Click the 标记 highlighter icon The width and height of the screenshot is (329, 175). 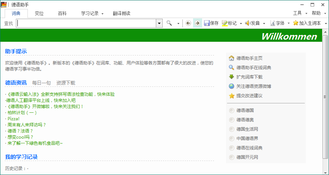225,23
